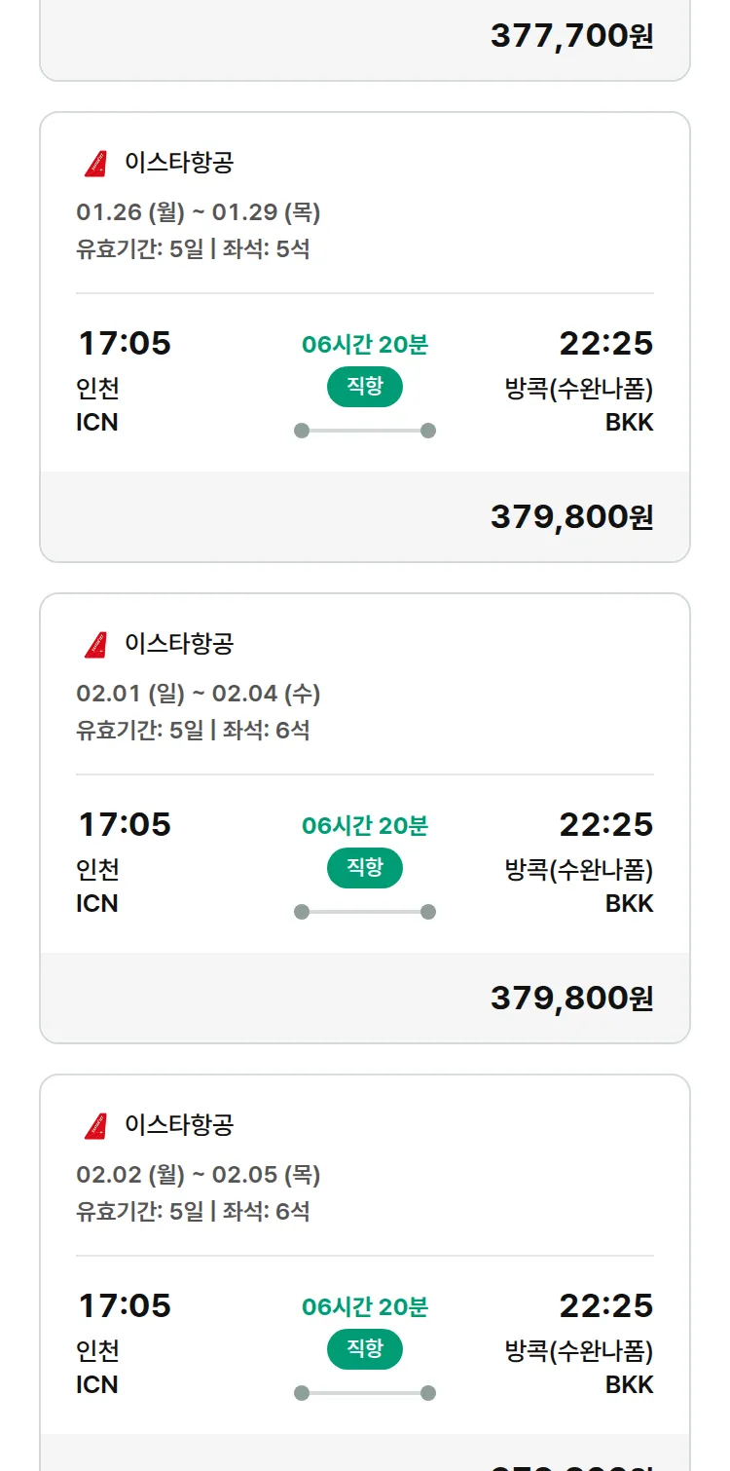Open the 02.01 (일) ~ 02.04 (수) itinerary

199,694
